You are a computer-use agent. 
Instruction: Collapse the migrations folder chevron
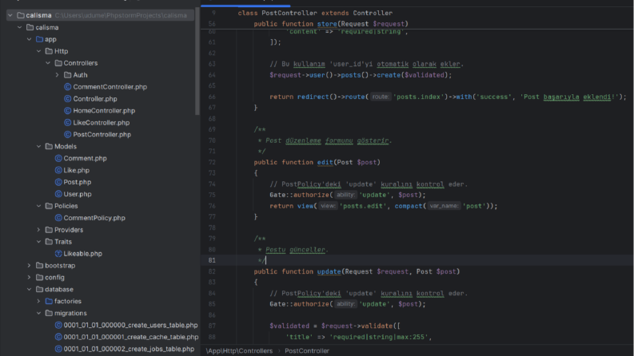click(39, 313)
